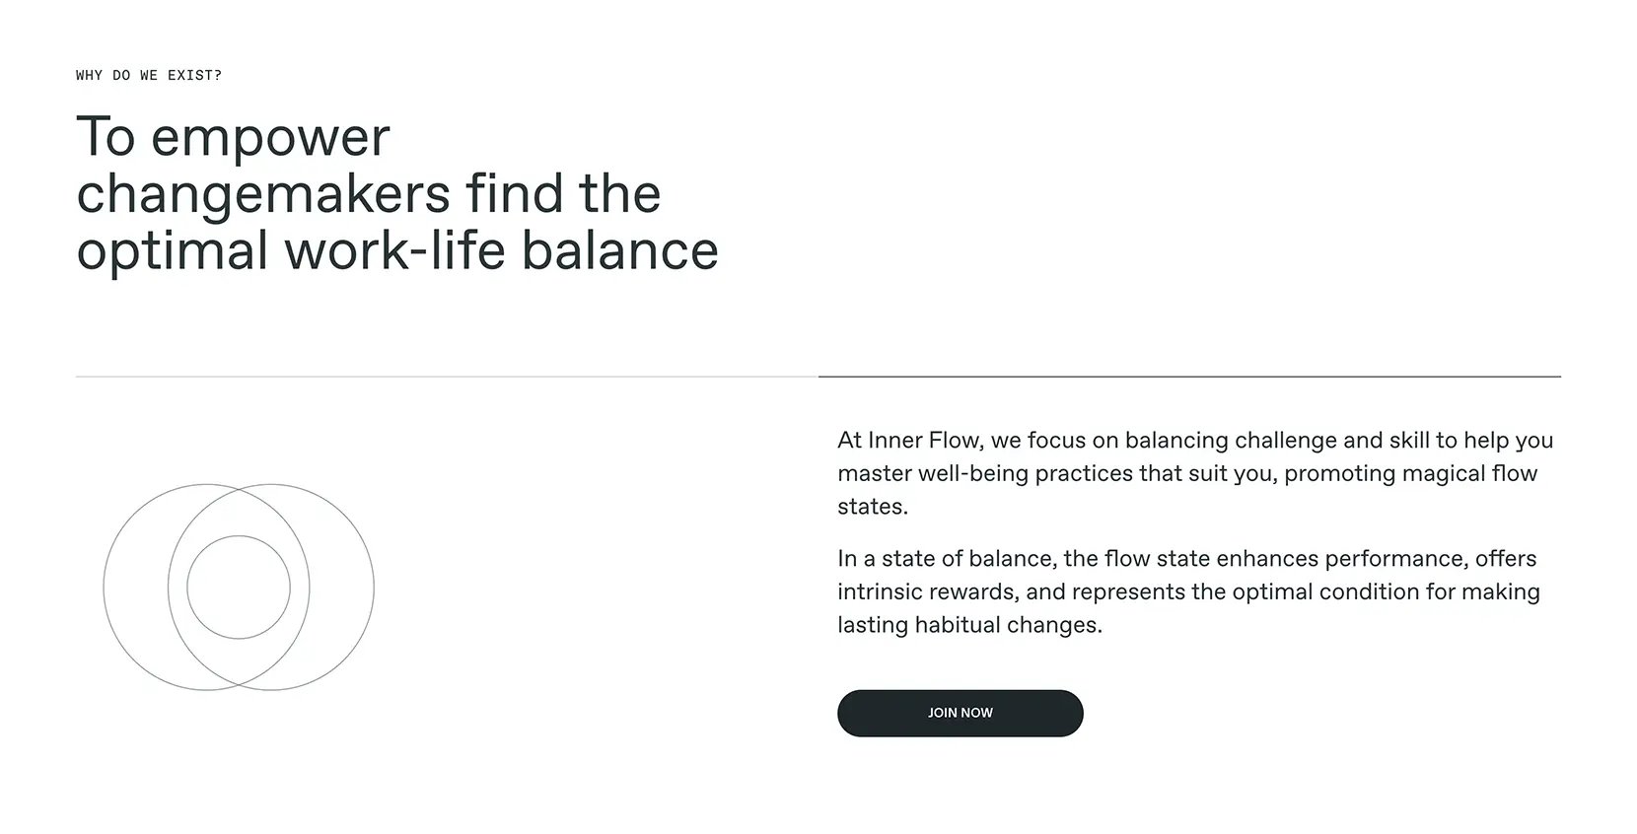
Task: Select the innermost small circle graphic
Action: tap(239, 588)
